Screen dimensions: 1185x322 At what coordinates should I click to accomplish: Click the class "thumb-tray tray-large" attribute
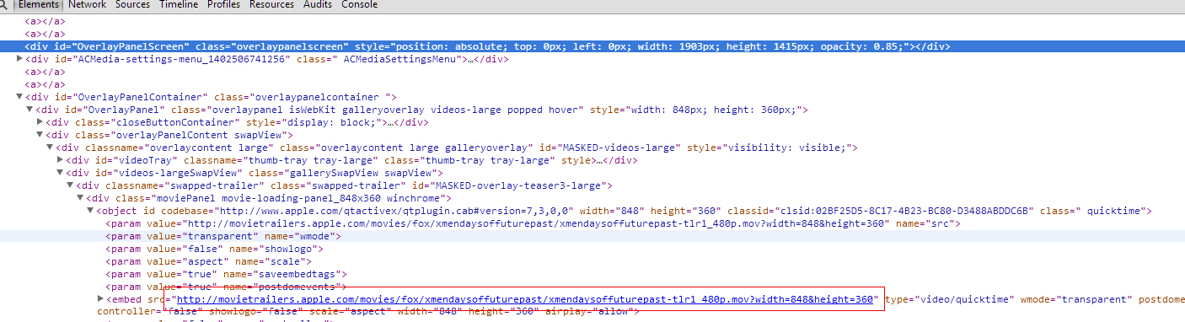point(469,160)
